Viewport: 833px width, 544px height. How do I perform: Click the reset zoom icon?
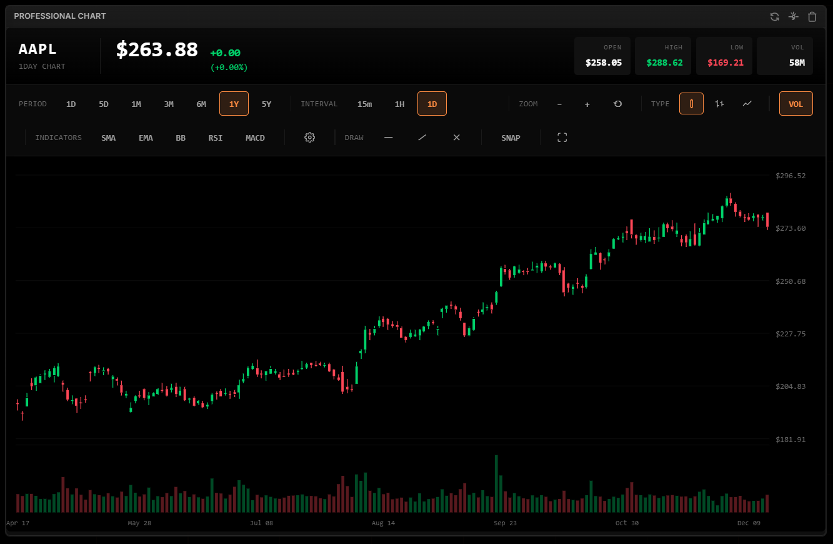[x=617, y=104]
